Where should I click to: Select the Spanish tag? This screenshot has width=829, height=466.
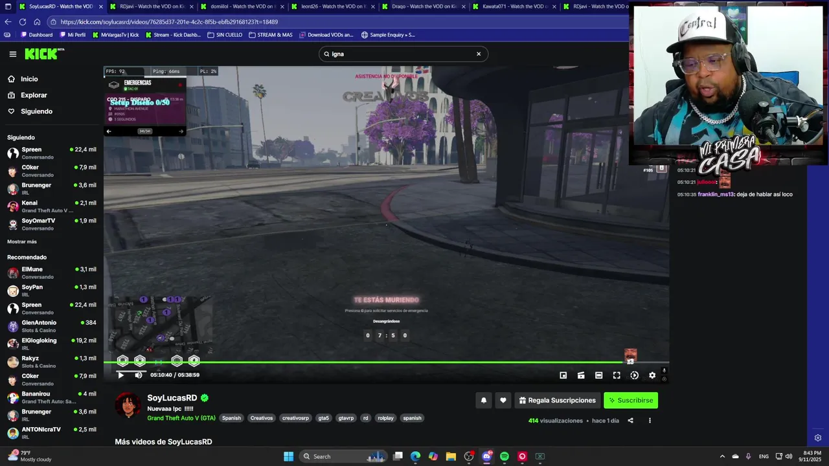tap(231, 418)
